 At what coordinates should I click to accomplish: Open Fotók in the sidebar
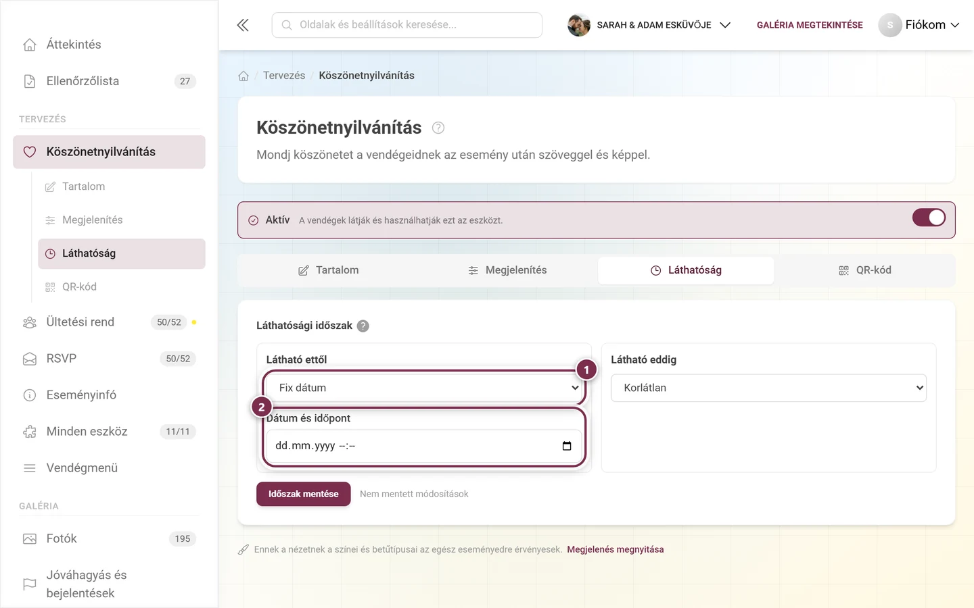pyautogui.click(x=109, y=539)
